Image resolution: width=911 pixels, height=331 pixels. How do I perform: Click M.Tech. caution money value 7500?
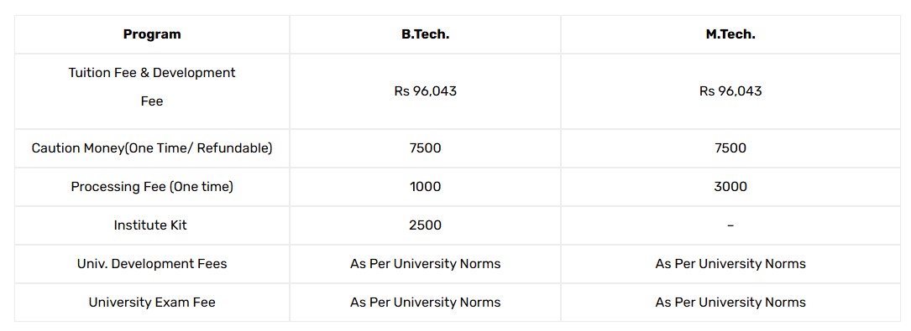730,148
